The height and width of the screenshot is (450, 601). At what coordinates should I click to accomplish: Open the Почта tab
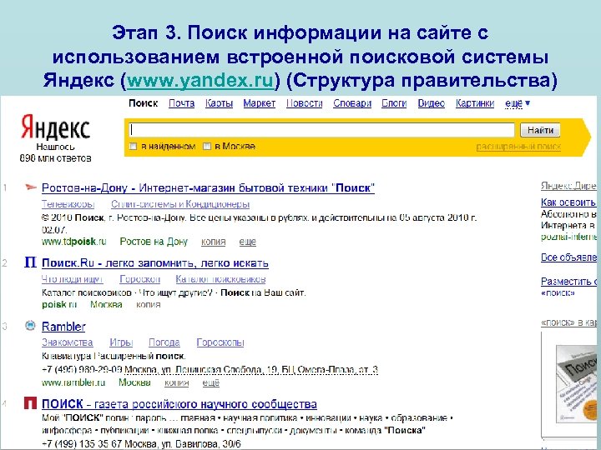182,103
